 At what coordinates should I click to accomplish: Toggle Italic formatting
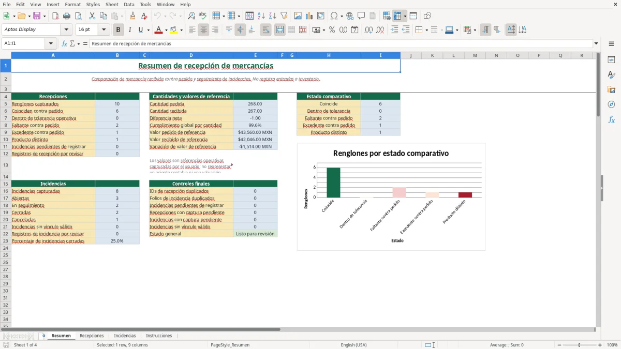[x=129, y=30]
